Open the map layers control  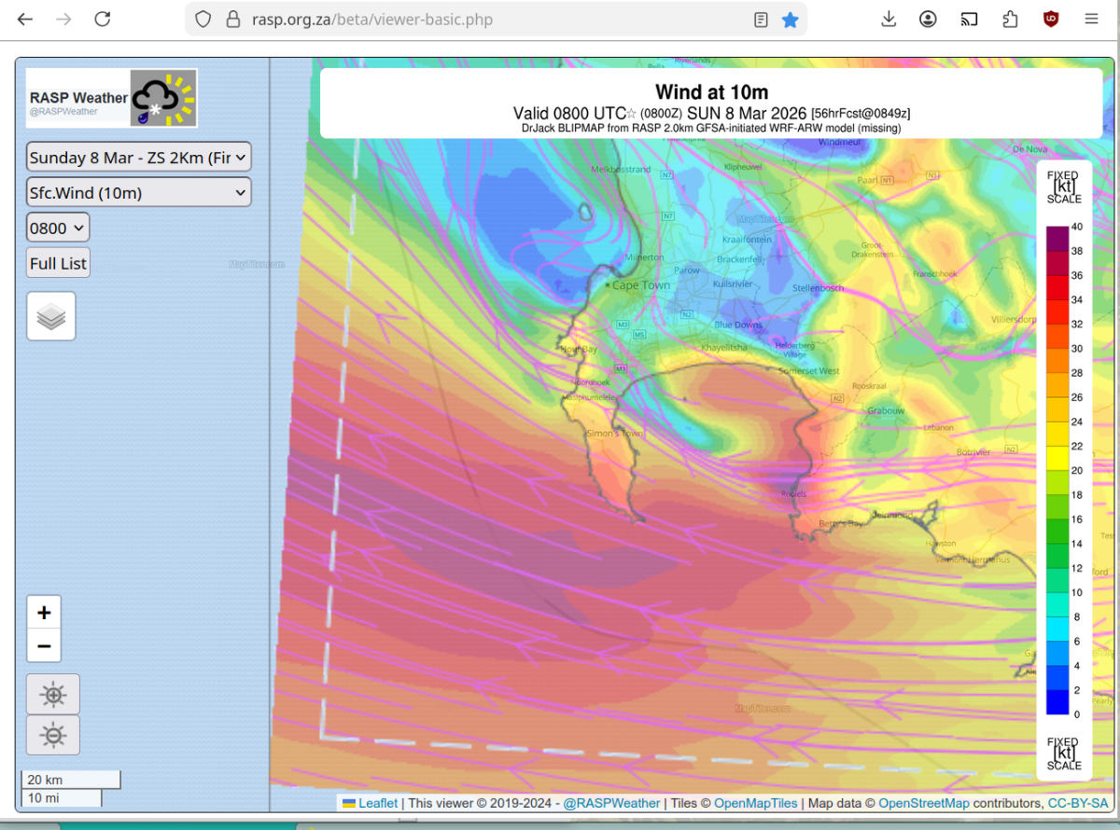(51, 316)
